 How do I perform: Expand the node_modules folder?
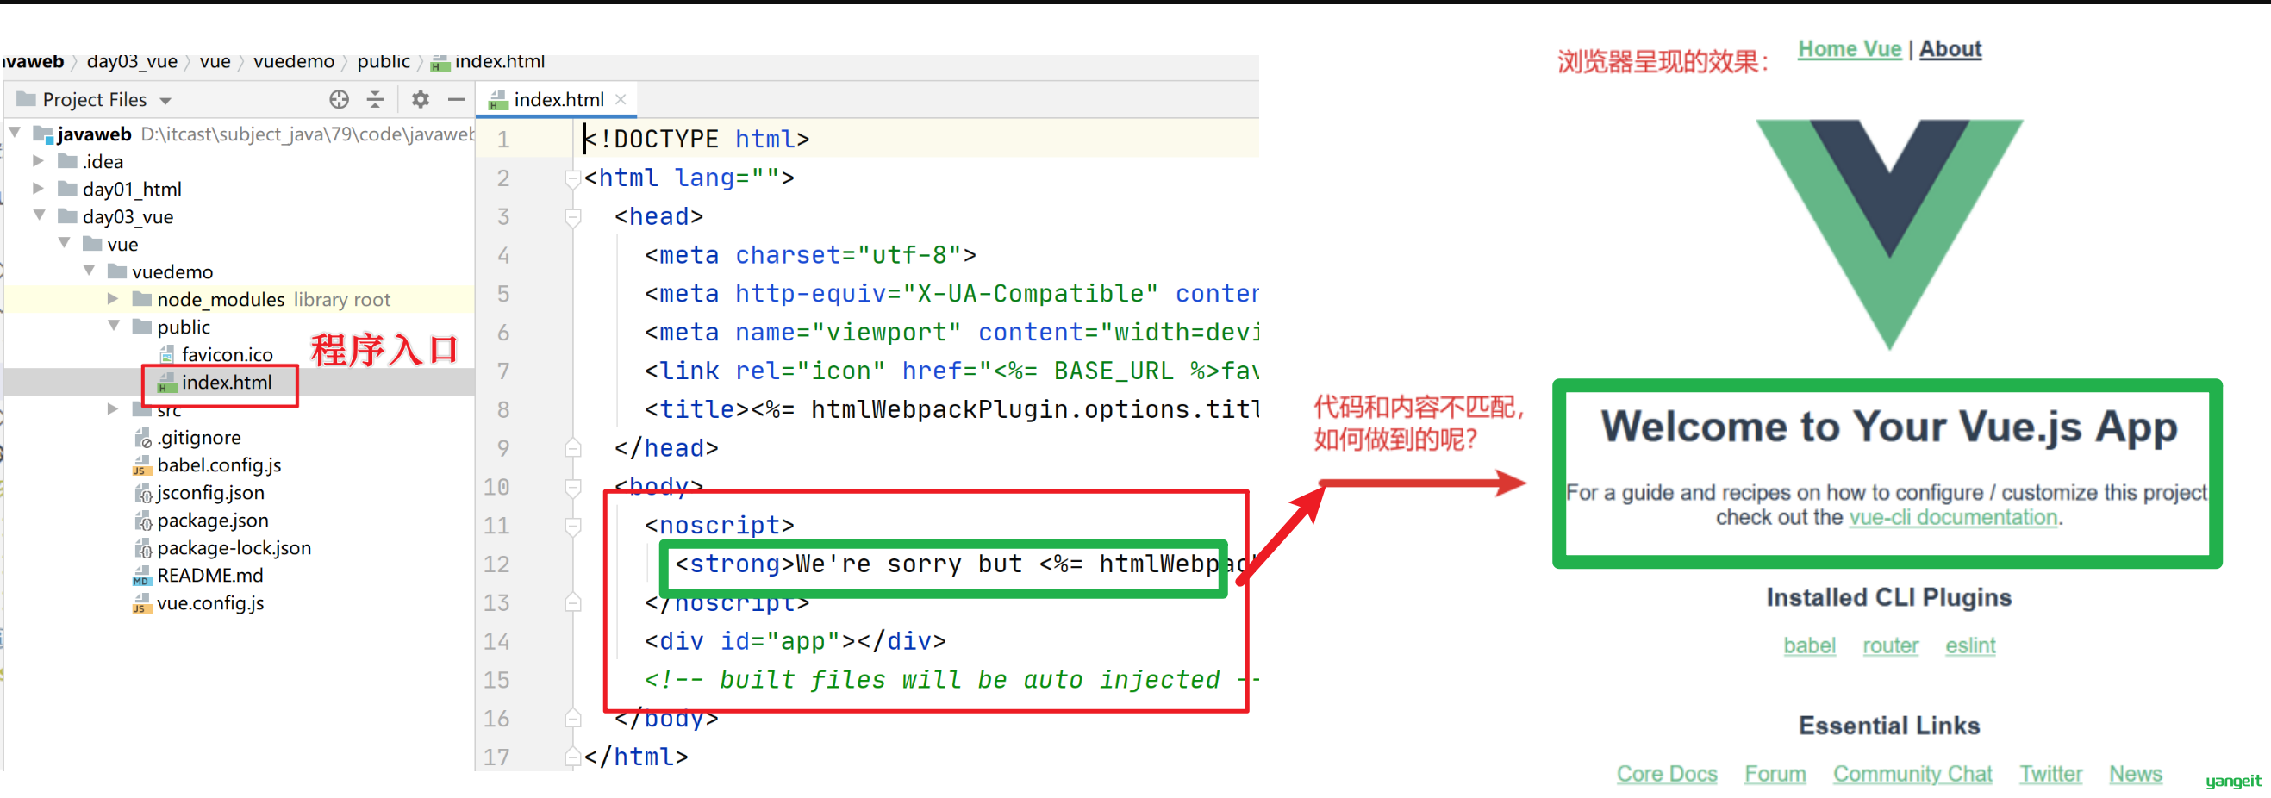tap(113, 299)
